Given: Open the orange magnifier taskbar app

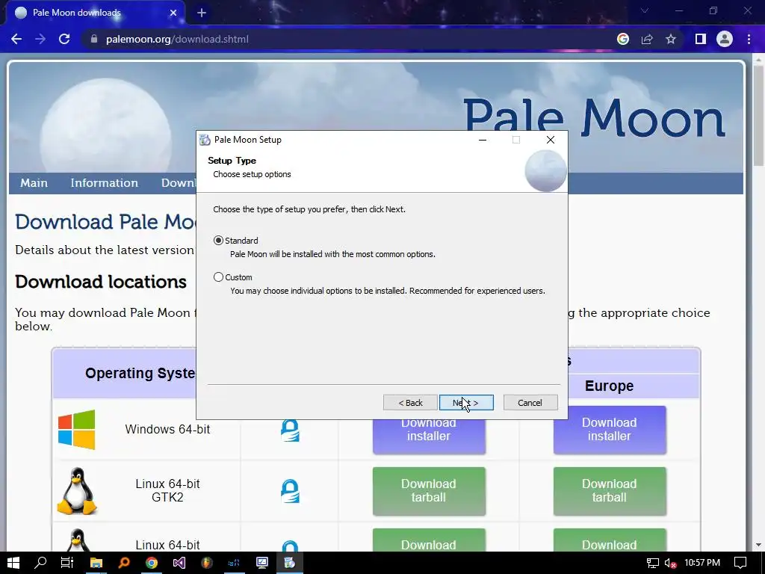Looking at the screenshot, I should point(124,563).
